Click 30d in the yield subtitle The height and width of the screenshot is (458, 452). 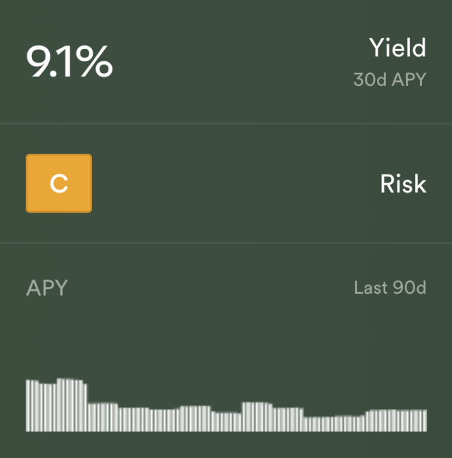click(369, 80)
